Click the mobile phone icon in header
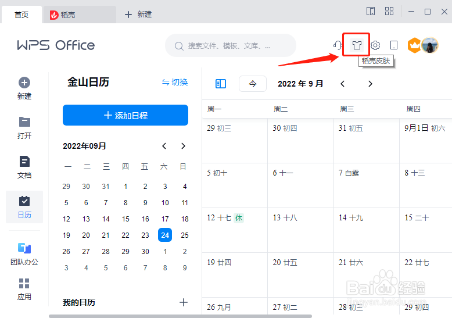452x318 pixels. coord(394,45)
